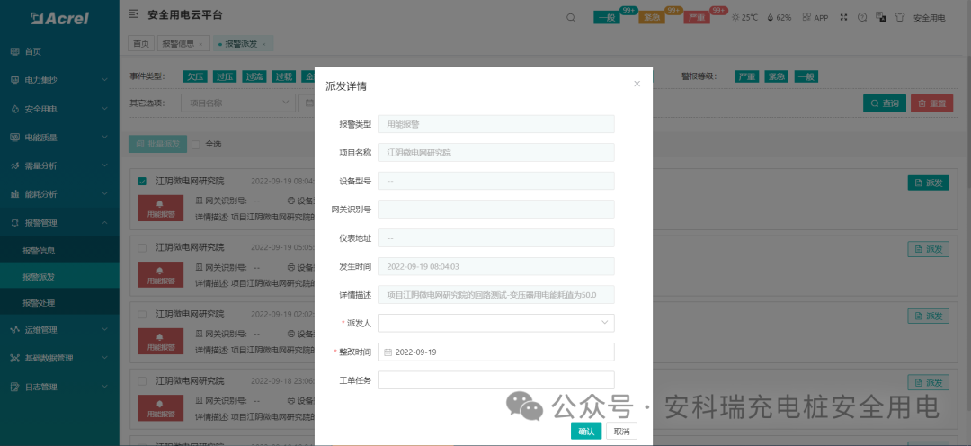Click the 安全用电 username in header

point(930,18)
